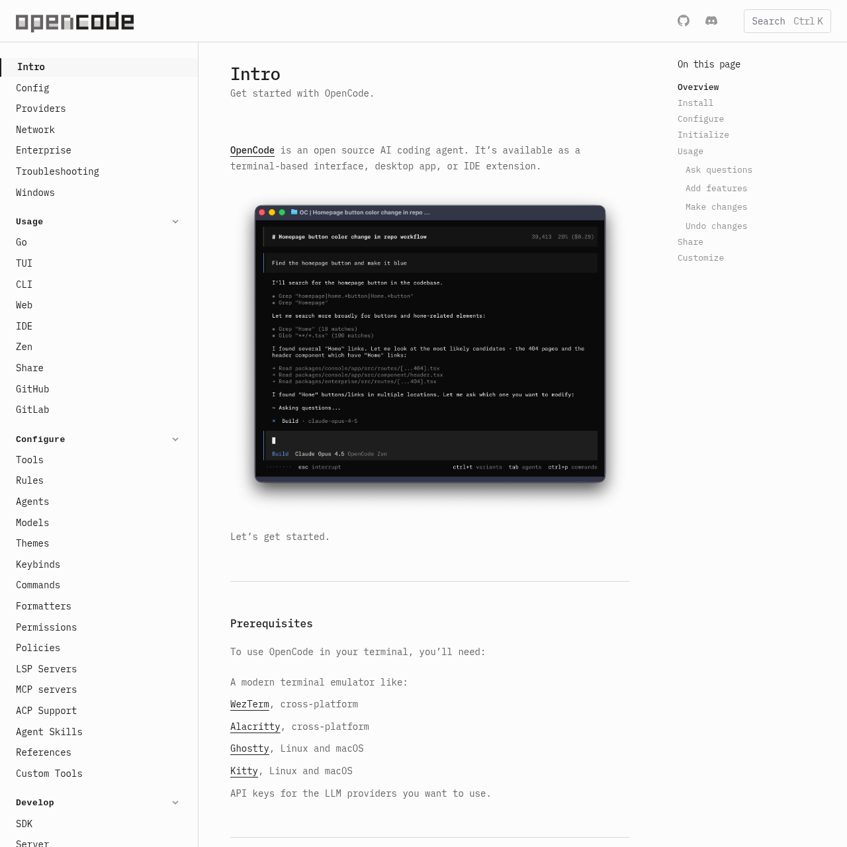Jump to Share in On this page

690,242
